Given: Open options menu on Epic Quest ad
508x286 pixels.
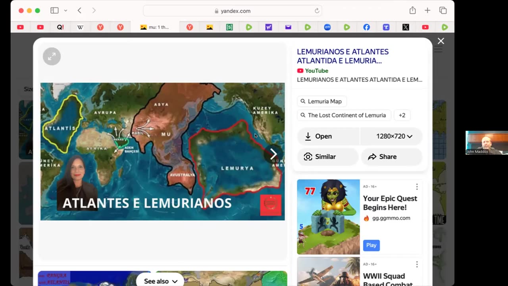Looking at the screenshot, I should pos(417,187).
